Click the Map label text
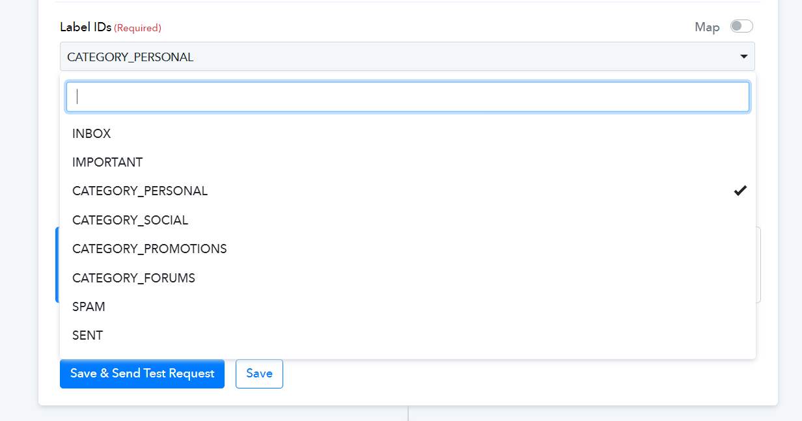802x421 pixels. click(707, 27)
